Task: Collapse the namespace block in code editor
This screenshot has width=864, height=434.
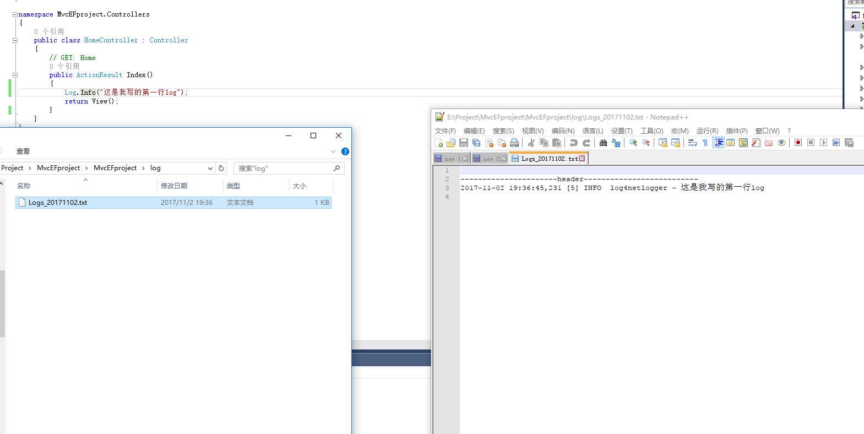Action: (x=15, y=15)
